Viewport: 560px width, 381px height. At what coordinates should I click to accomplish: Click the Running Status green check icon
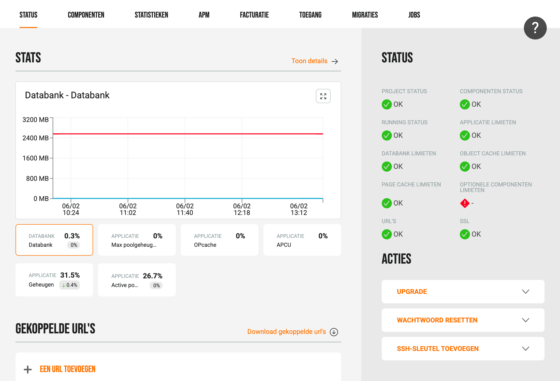pyautogui.click(x=387, y=135)
